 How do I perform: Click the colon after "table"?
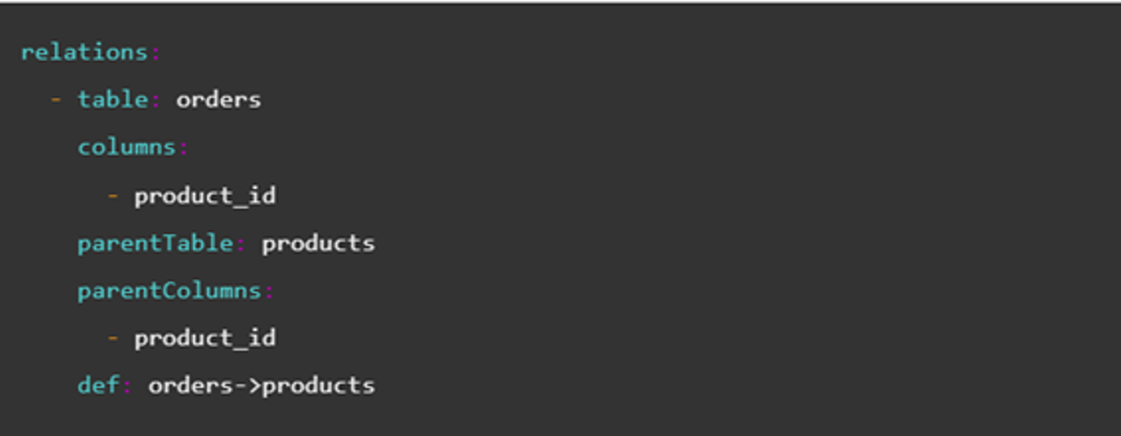pos(155,99)
